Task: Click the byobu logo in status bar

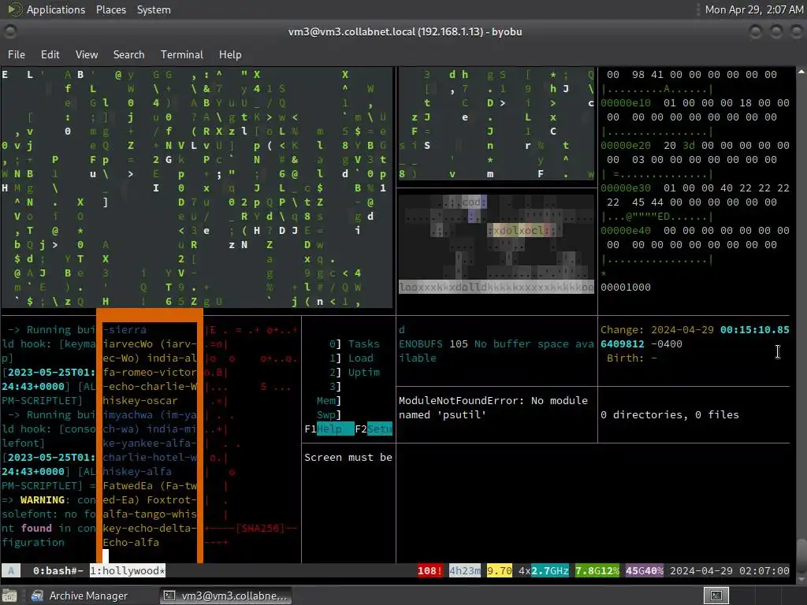Action: 11,570
